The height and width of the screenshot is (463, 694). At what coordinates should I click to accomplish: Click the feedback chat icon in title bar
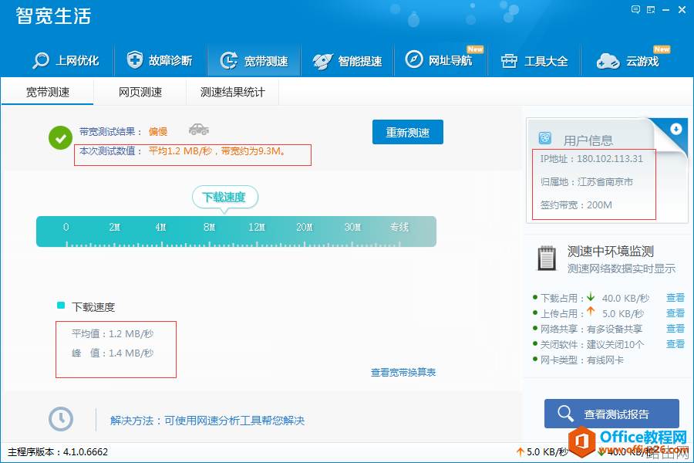tap(635, 9)
